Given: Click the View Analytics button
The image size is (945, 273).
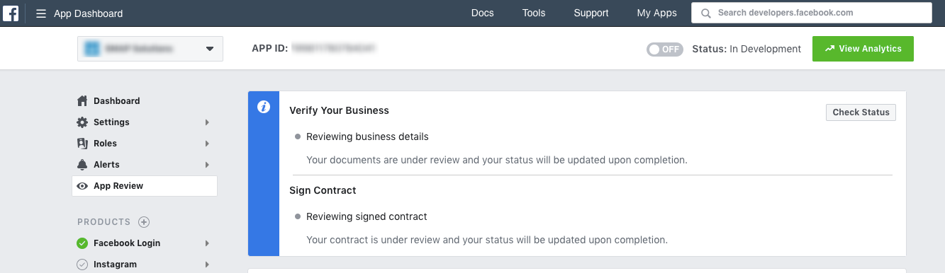Looking at the screenshot, I should 863,49.
